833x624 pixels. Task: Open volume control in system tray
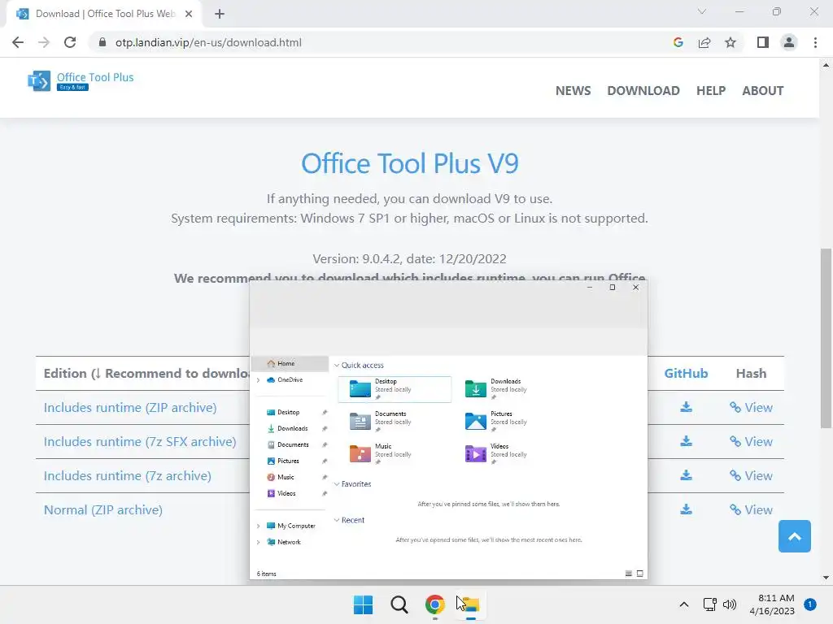730,604
